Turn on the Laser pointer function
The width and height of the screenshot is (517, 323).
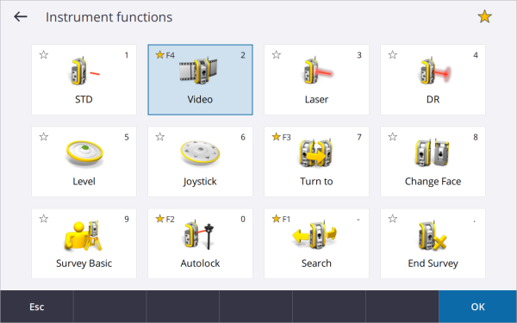pyautogui.click(x=316, y=80)
